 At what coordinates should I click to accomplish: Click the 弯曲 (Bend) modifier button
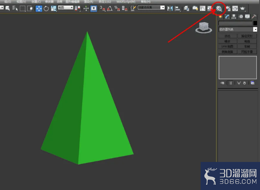(247, 41)
